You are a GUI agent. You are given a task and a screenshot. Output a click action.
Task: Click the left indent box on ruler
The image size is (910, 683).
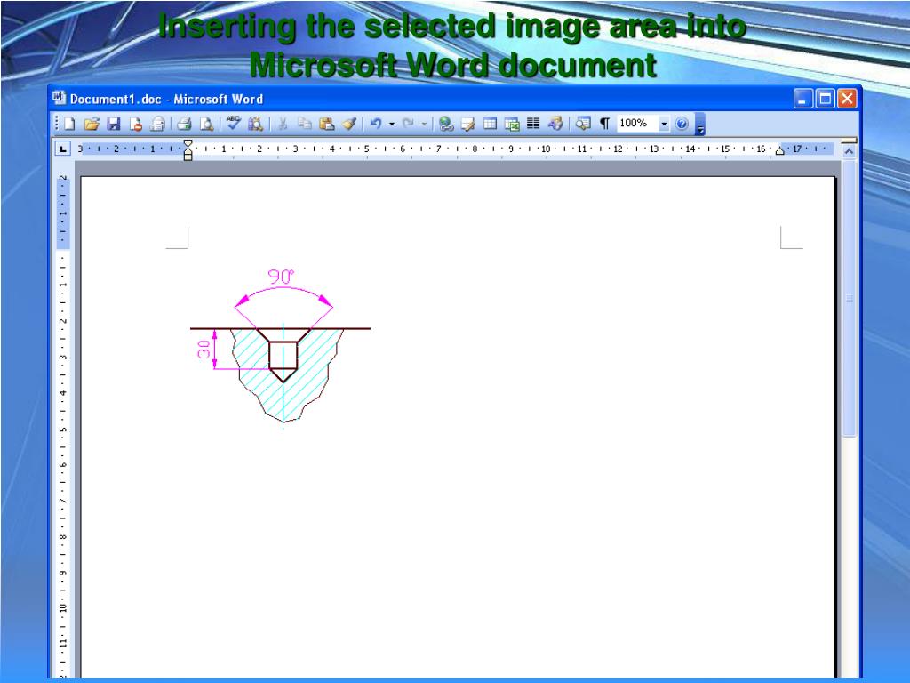pos(188,157)
